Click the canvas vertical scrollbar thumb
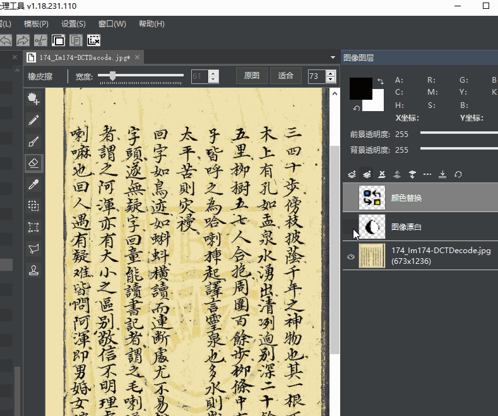This screenshot has width=498, height=416. 335,250
